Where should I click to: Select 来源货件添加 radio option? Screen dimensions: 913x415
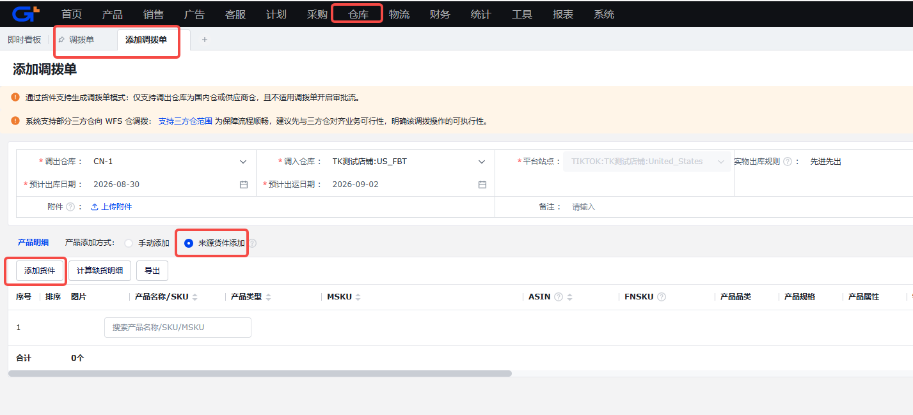[189, 243]
